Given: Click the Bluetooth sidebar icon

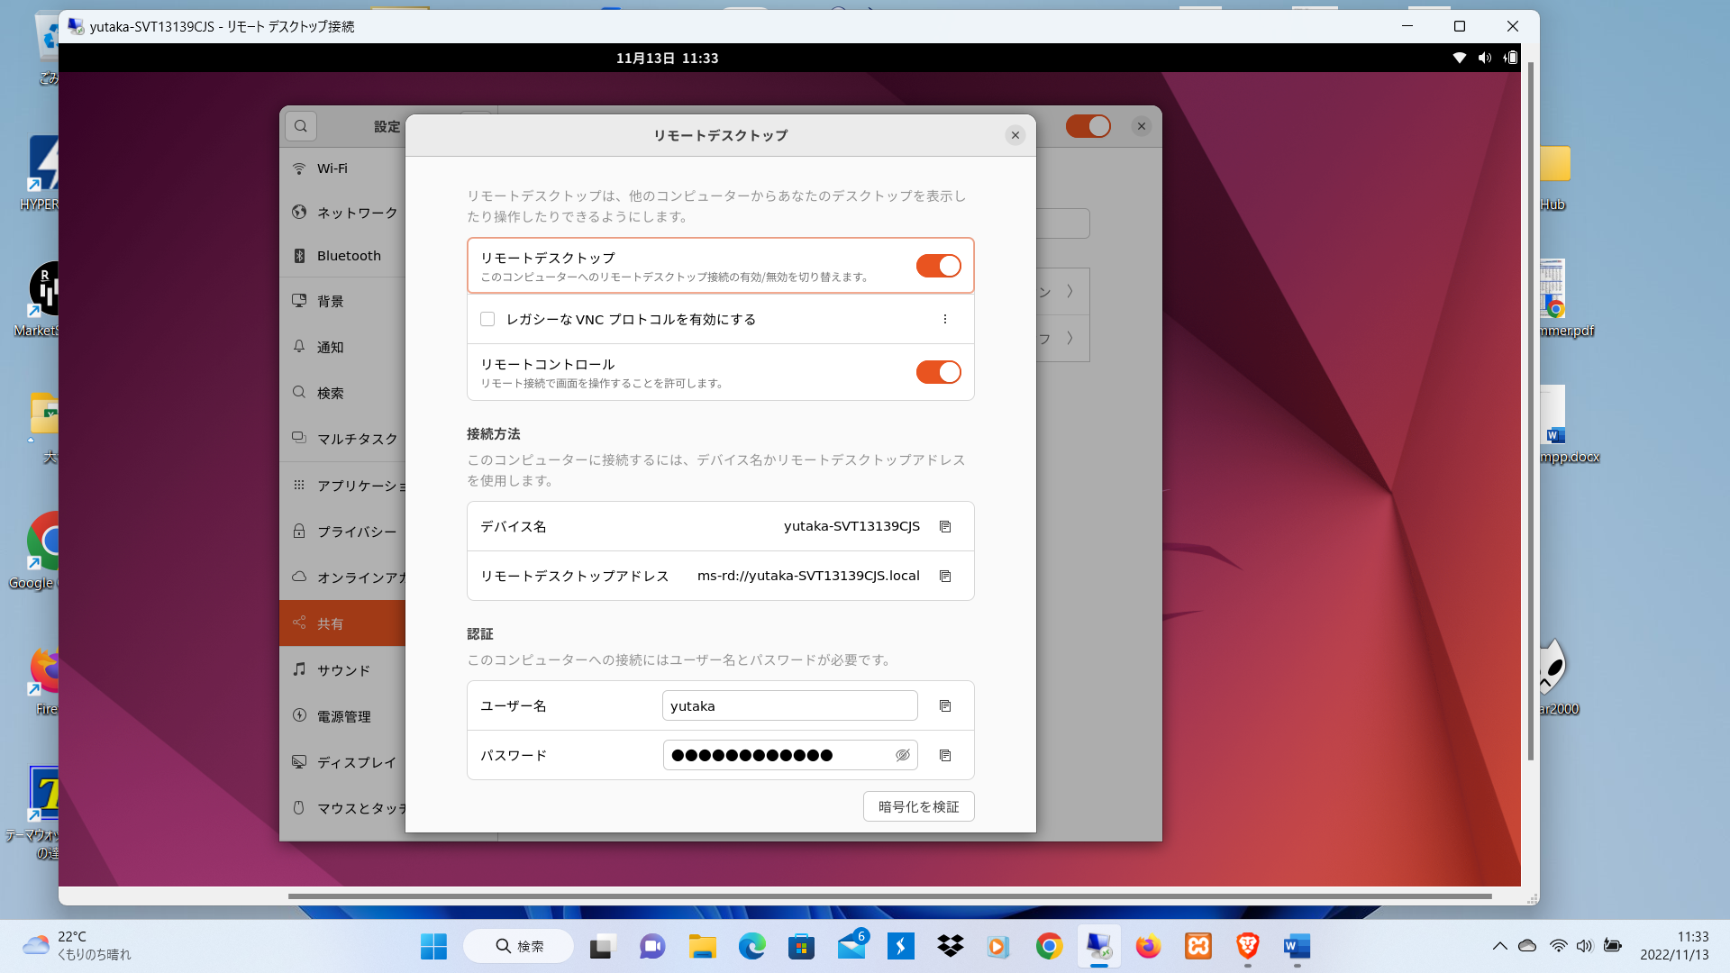Looking at the screenshot, I should [299, 256].
